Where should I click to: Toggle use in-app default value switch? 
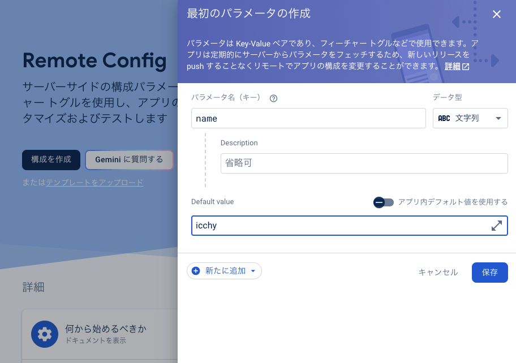click(384, 202)
